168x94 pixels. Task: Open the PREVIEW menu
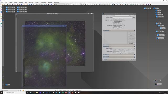tap(21, 2)
